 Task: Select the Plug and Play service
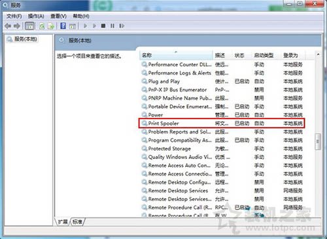pyautogui.click(x=222, y=81)
